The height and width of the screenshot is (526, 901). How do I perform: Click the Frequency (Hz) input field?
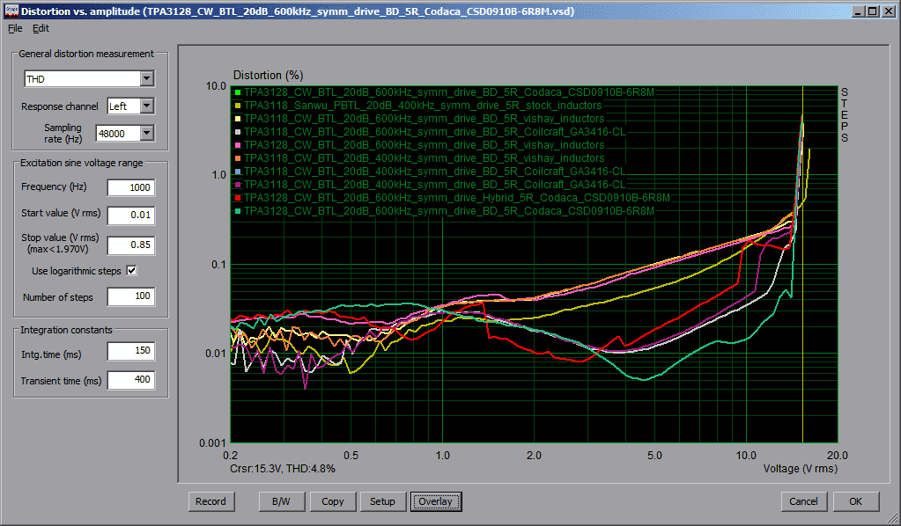tap(130, 187)
